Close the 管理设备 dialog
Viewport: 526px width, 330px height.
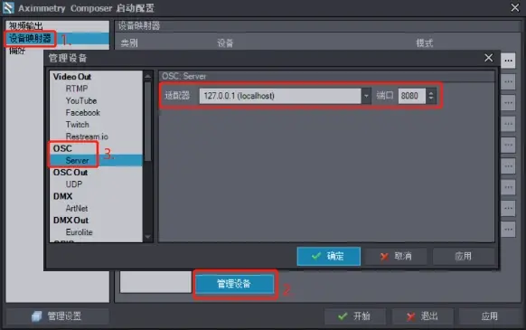[488, 58]
